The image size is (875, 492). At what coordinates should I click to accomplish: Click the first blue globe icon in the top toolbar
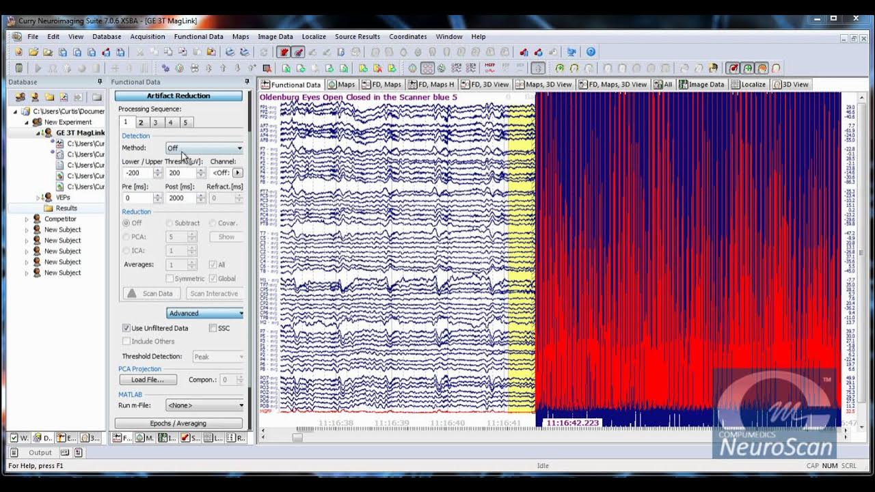pyautogui.click(x=230, y=52)
